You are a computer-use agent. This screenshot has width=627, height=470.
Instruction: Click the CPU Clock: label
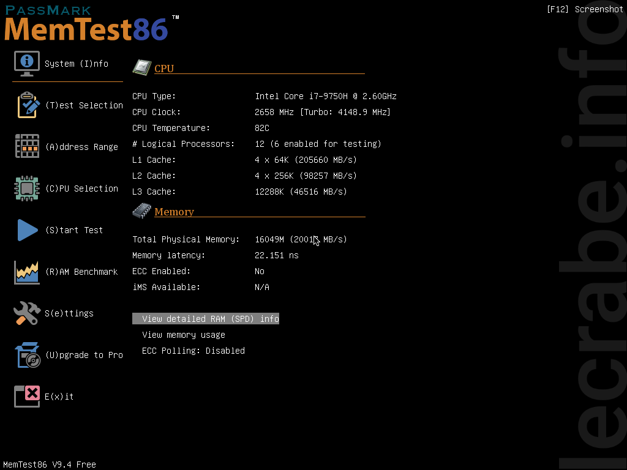(x=156, y=113)
